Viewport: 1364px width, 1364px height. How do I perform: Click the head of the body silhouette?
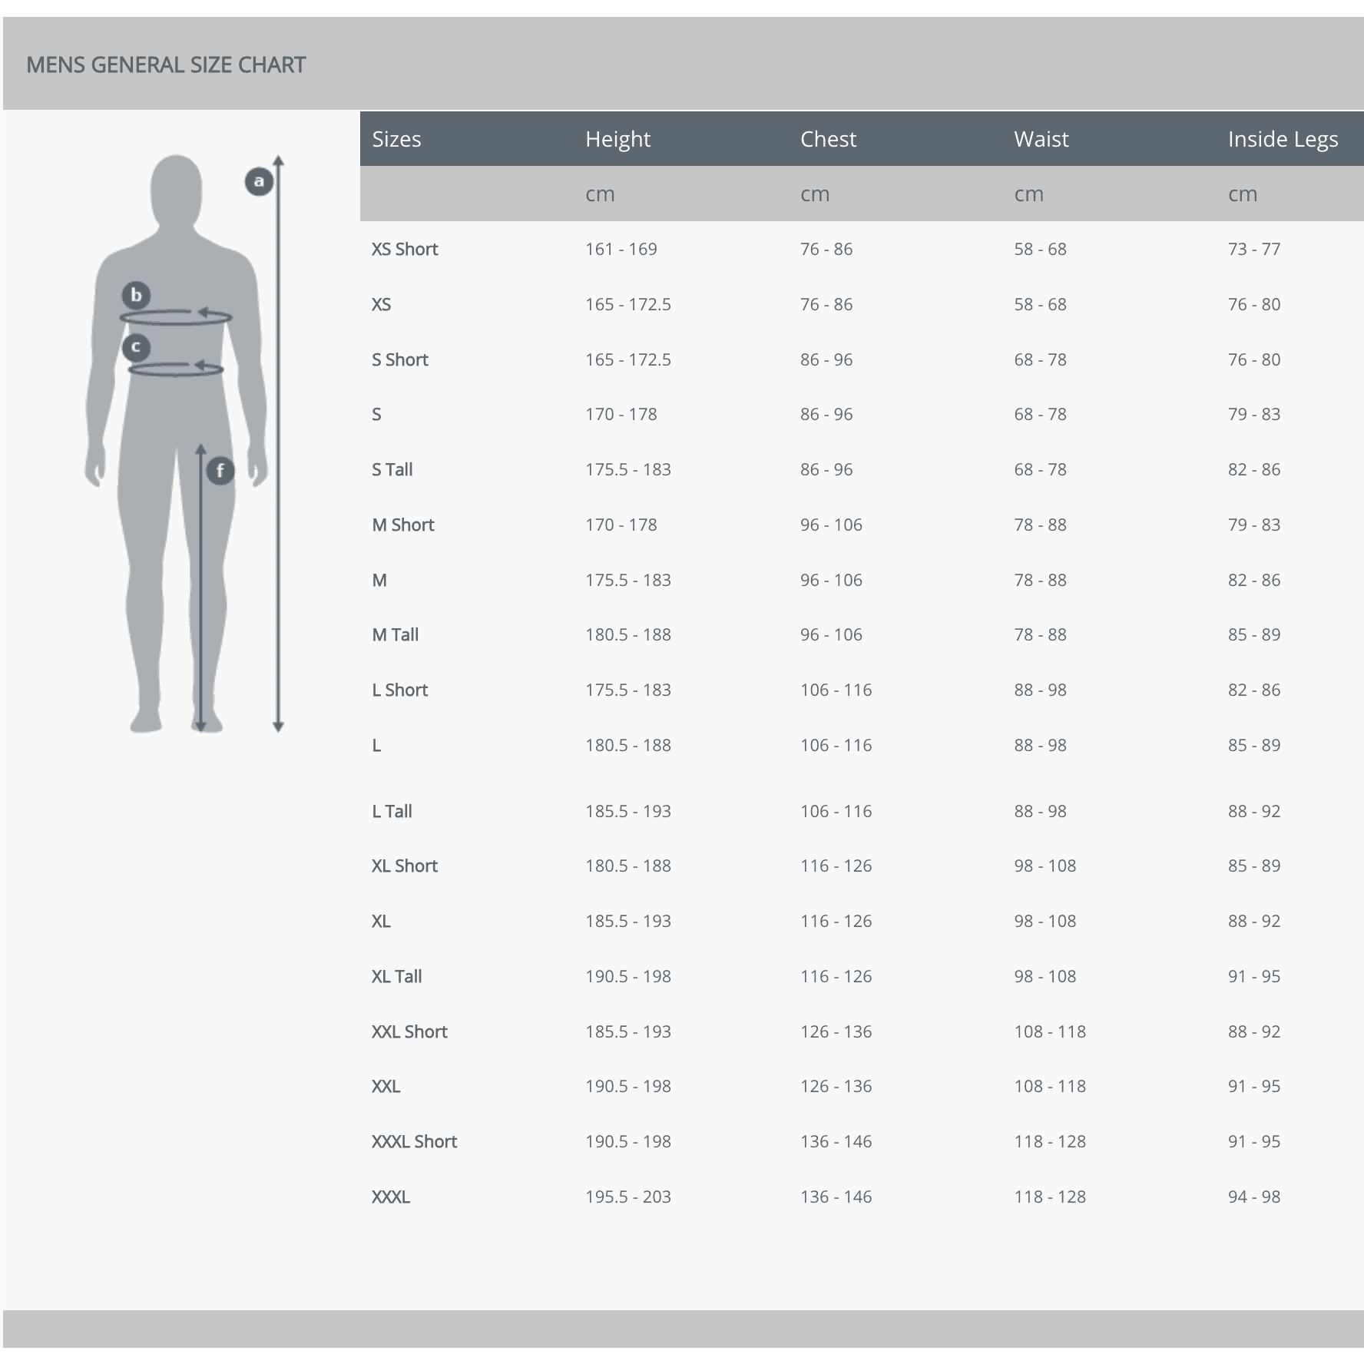coord(176,188)
